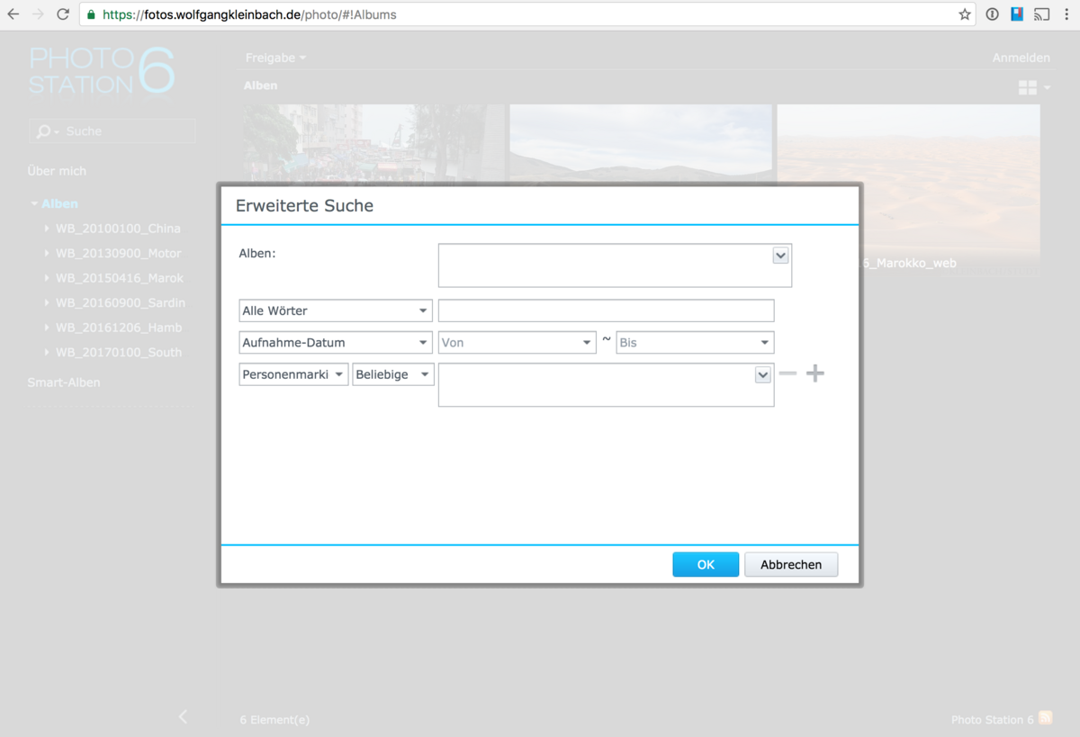
Task: Open the 'Alle Wörter' dropdown
Action: [x=335, y=310]
